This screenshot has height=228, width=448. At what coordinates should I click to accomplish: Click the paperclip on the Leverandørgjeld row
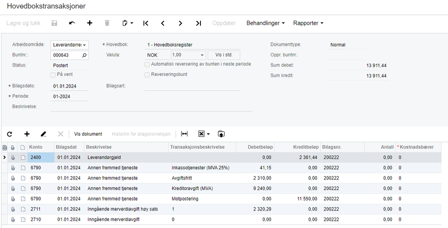[13, 158]
